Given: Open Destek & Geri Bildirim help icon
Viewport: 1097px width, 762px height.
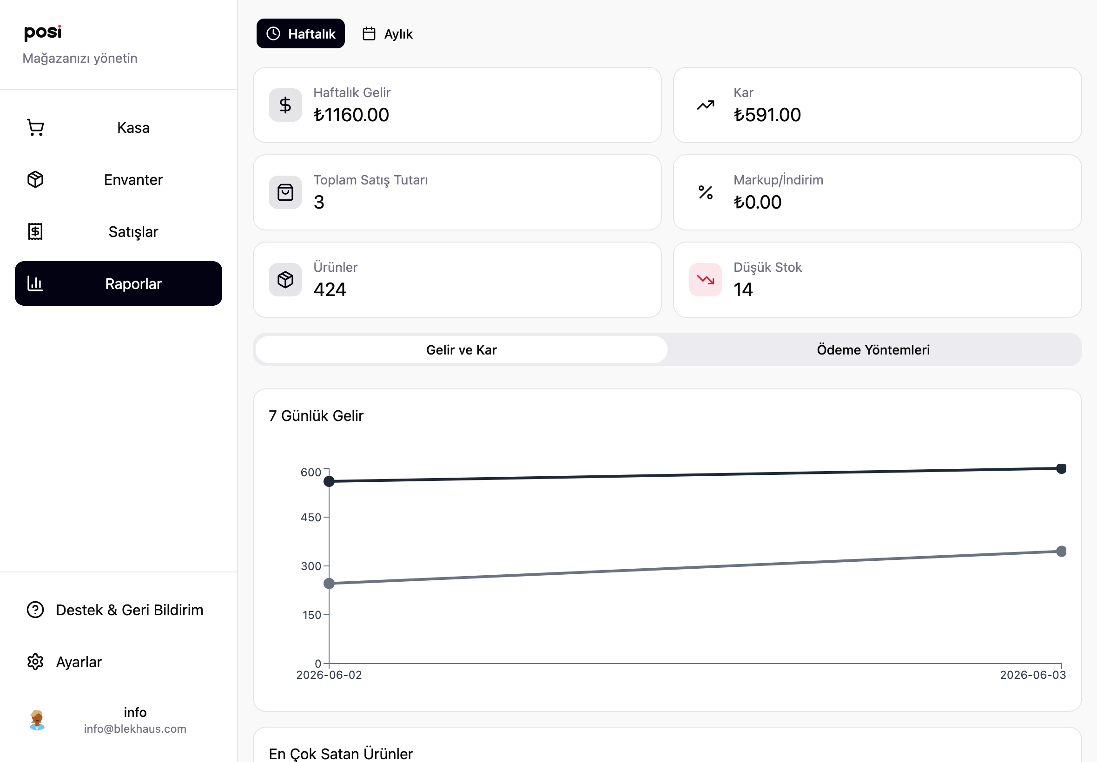Looking at the screenshot, I should click(x=35, y=610).
